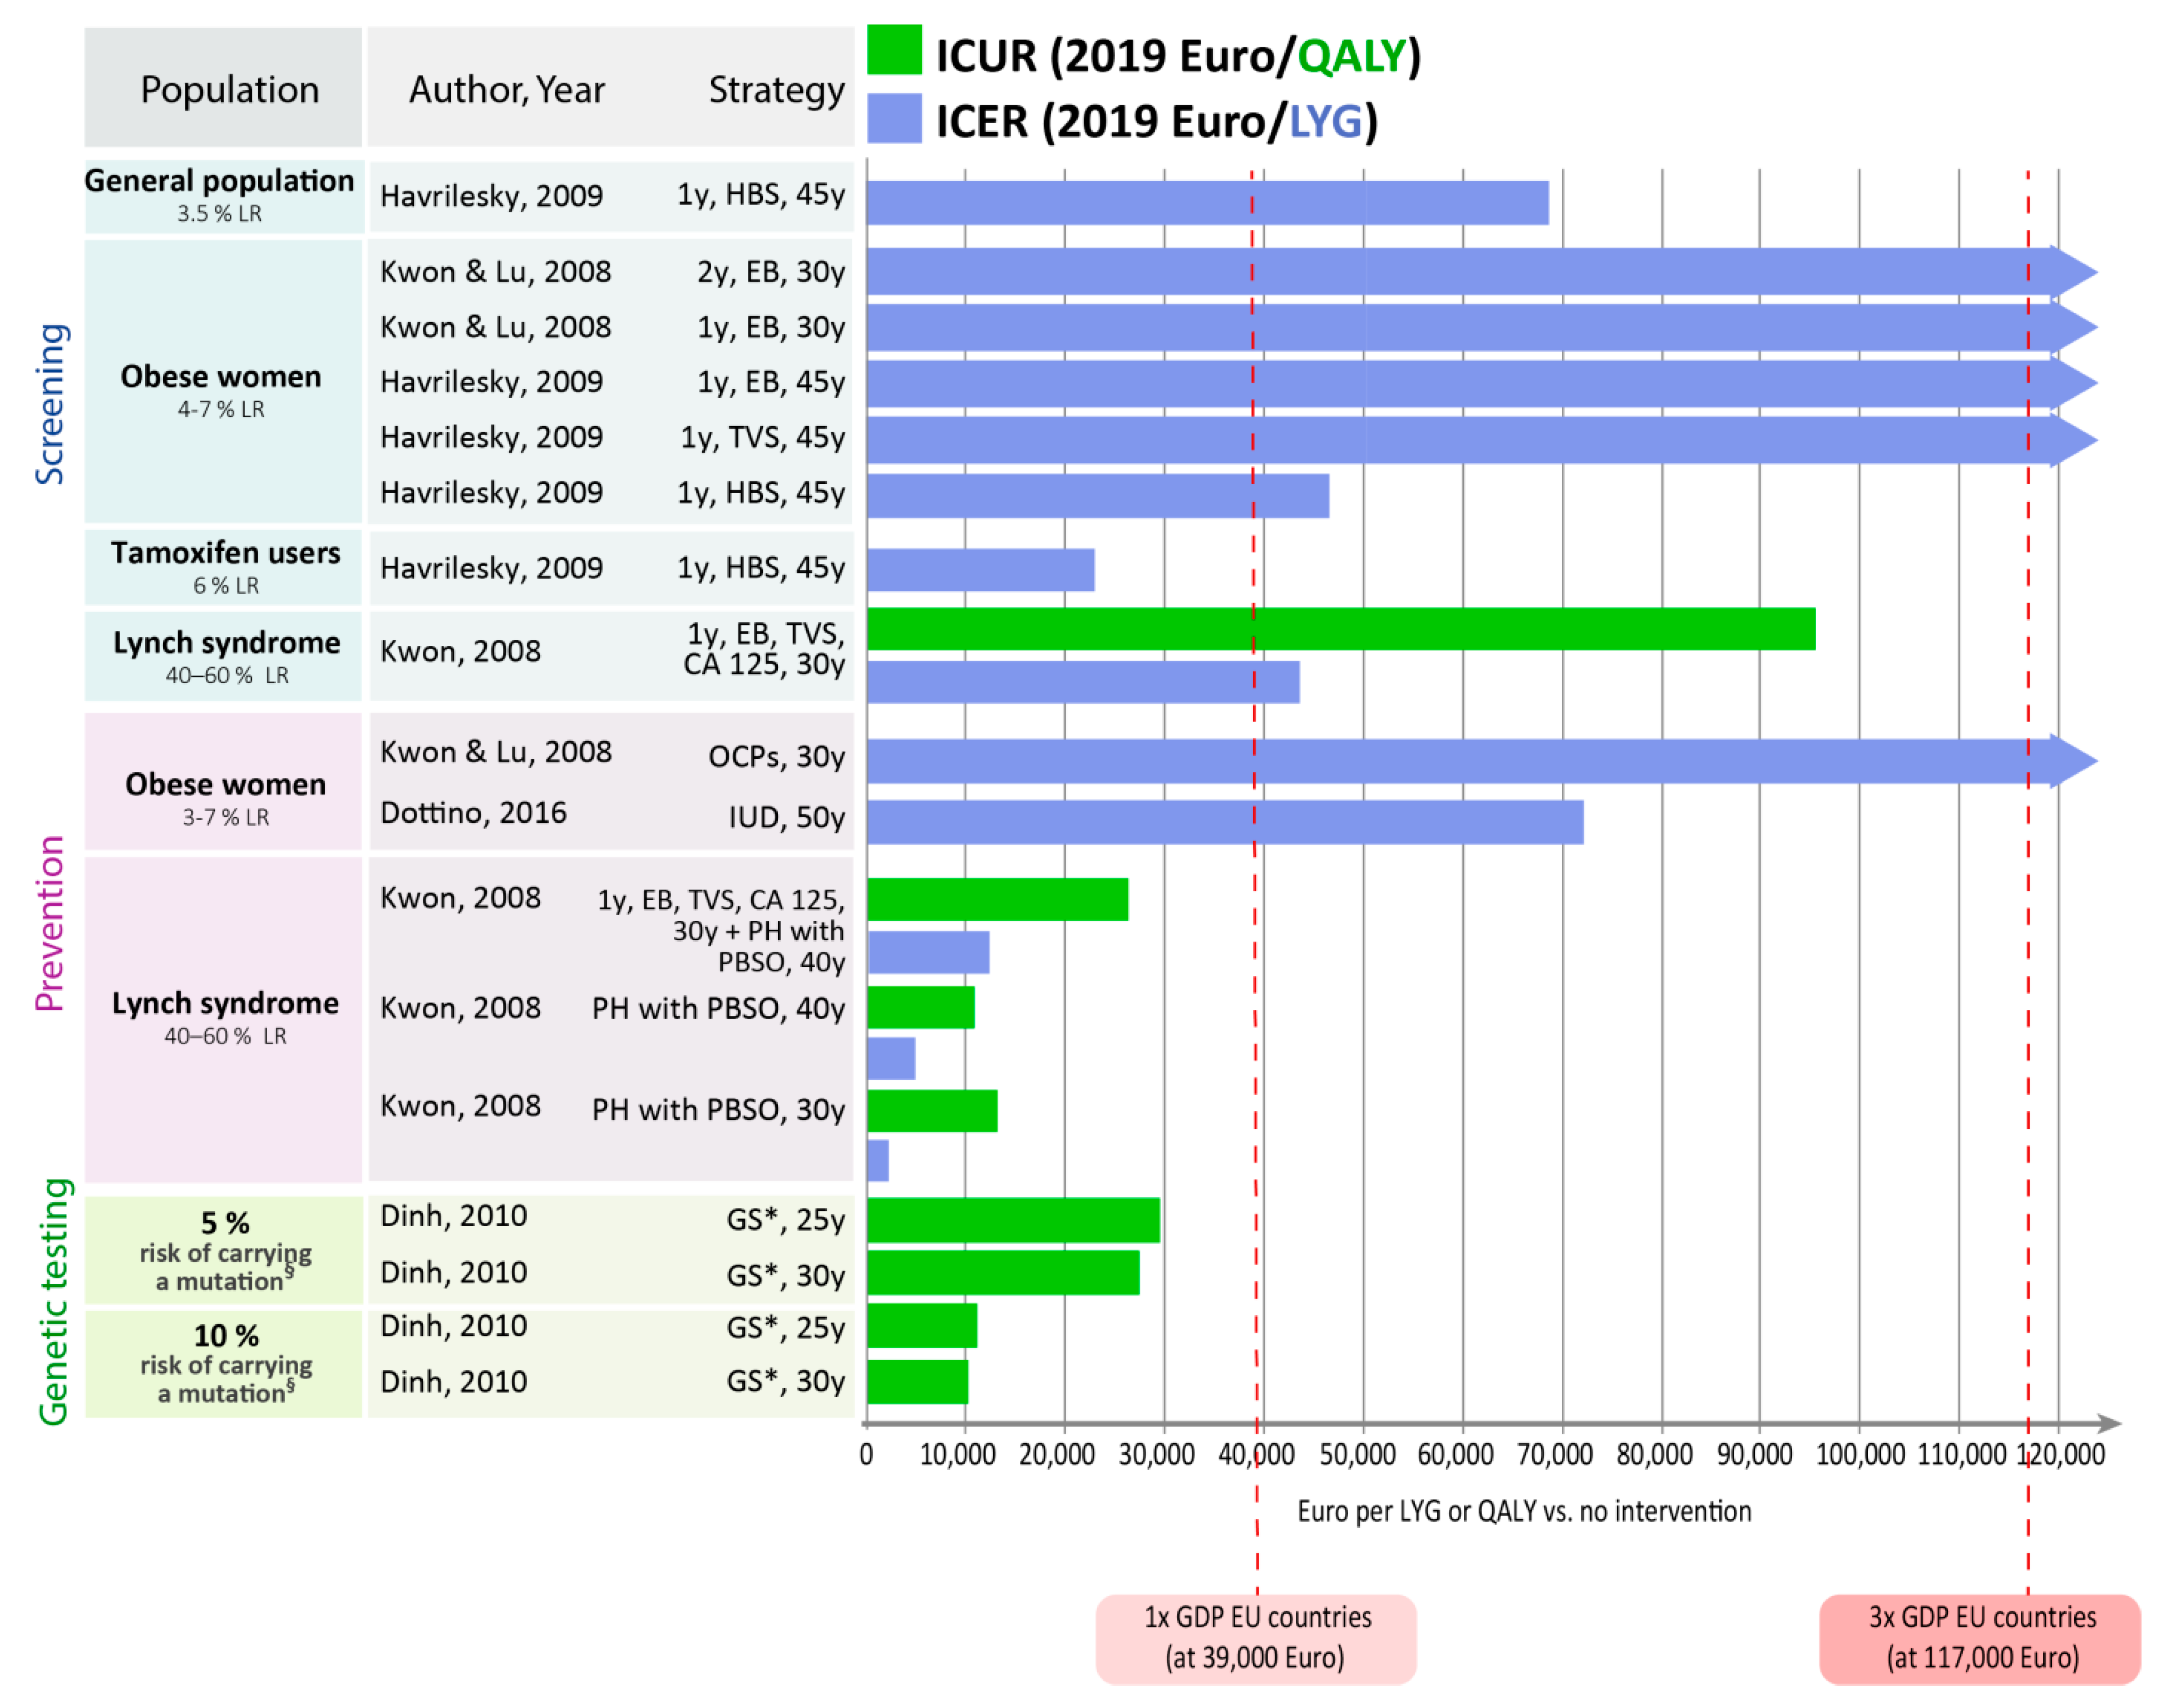
Task: Click the x-axis arrowhead at right end
Action: pyautogui.click(x=2108, y=1423)
